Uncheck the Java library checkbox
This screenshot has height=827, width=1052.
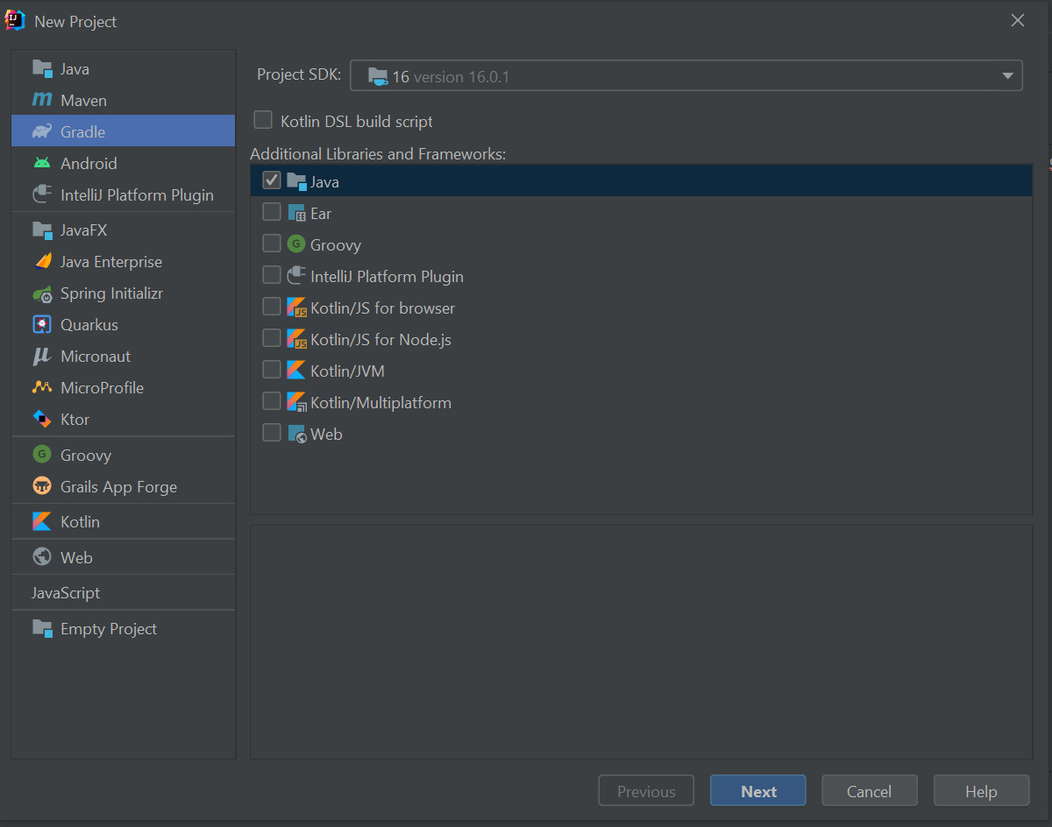pyautogui.click(x=272, y=180)
